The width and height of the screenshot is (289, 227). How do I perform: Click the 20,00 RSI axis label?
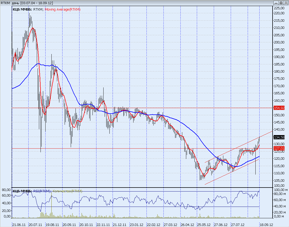pyautogui.click(x=6, y=211)
